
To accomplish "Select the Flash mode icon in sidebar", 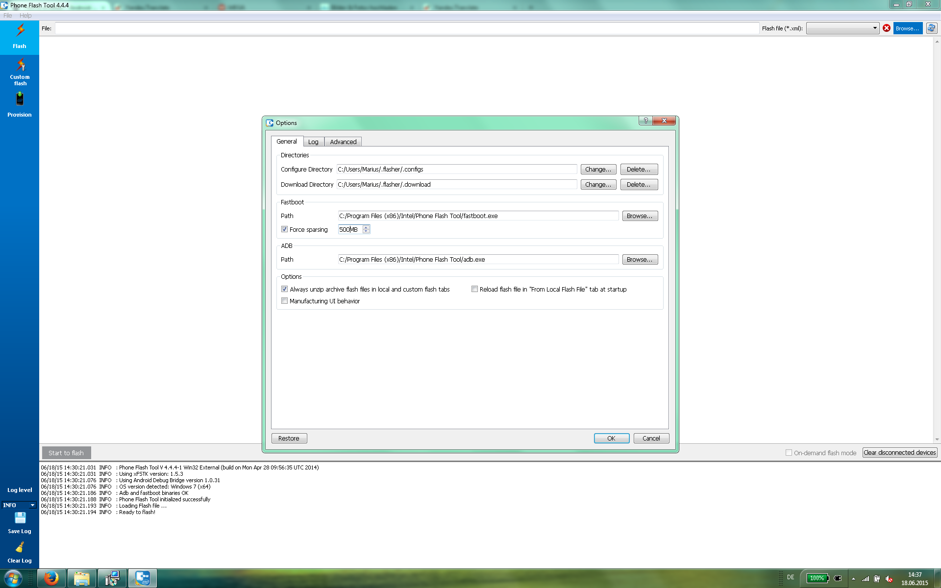I will pos(20,37).
